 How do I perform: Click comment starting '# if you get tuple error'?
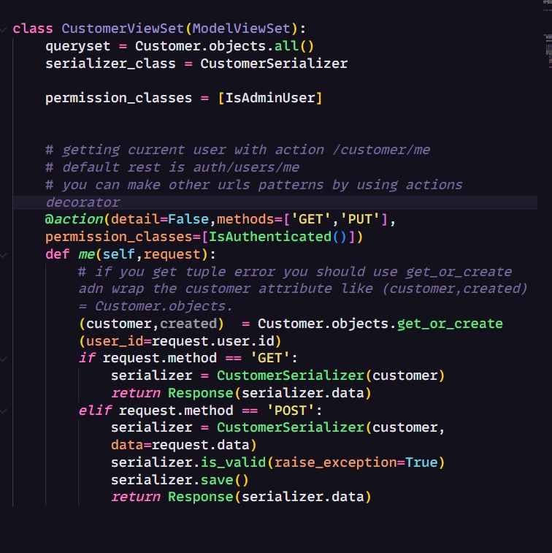click(x=295, y=272)
